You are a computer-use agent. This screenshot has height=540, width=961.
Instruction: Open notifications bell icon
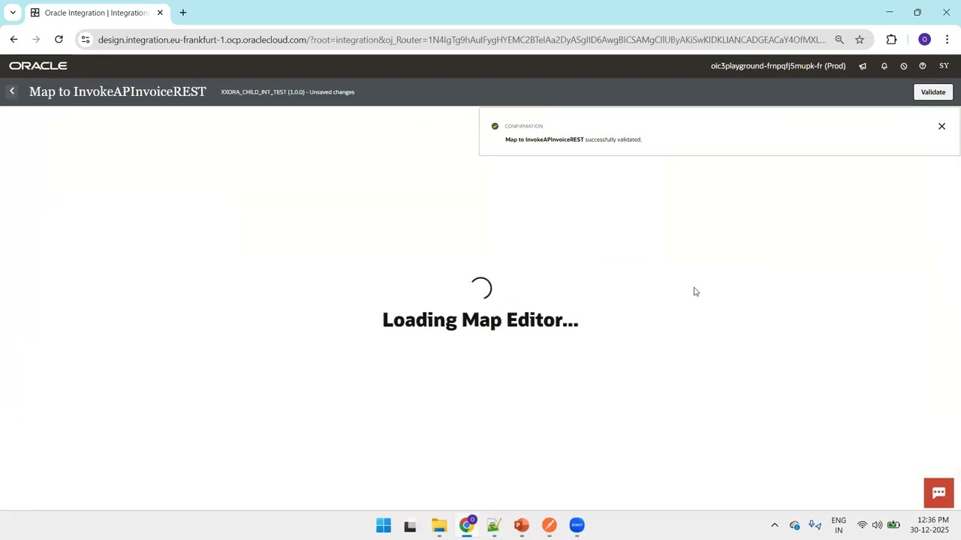click(884, 66)
